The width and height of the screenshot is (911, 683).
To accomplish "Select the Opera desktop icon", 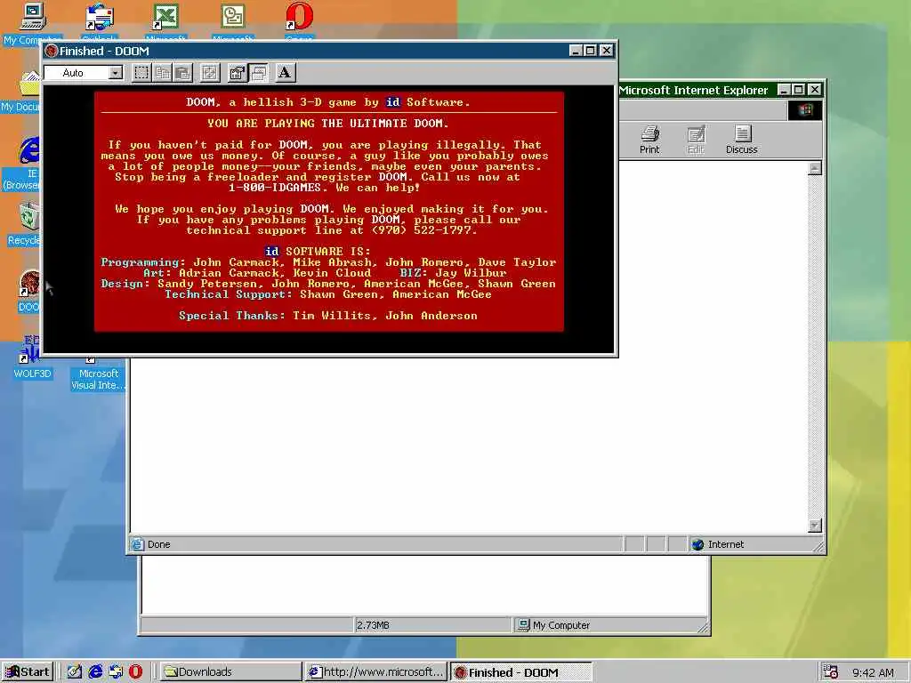I will pyautogui.click(x=299, y=23).
